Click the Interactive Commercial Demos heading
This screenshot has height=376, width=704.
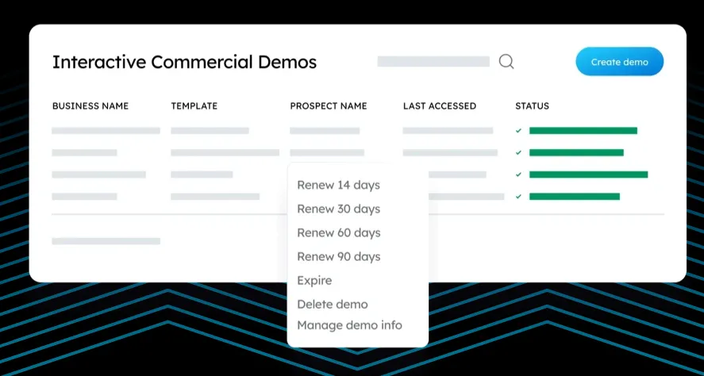coord(184,62)
